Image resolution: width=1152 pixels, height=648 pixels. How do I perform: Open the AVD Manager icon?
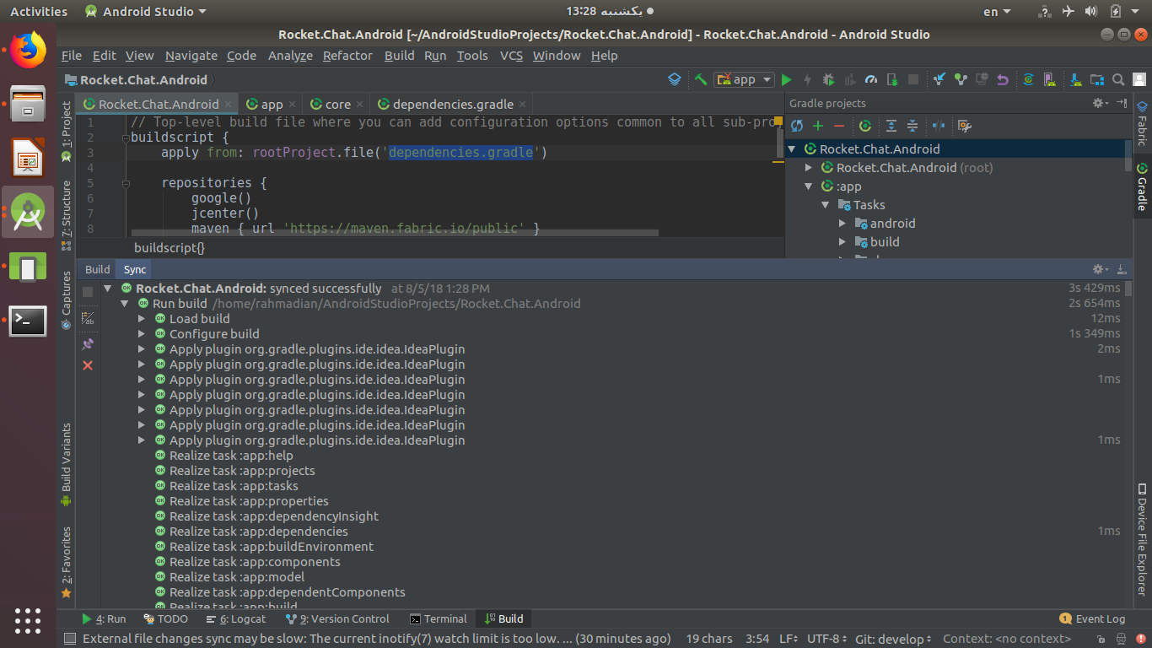[1050, 79]
